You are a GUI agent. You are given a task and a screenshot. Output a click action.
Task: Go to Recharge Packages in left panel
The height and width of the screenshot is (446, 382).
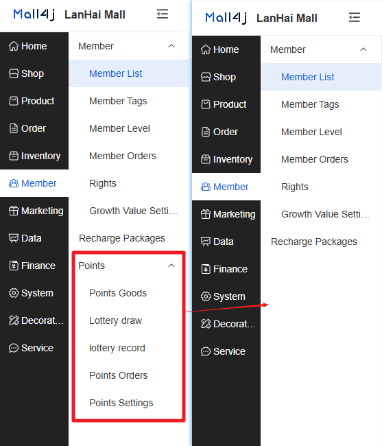122,238
